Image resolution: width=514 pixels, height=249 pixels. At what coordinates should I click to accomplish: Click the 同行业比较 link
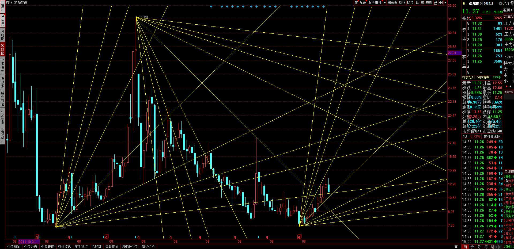(492, 137)
